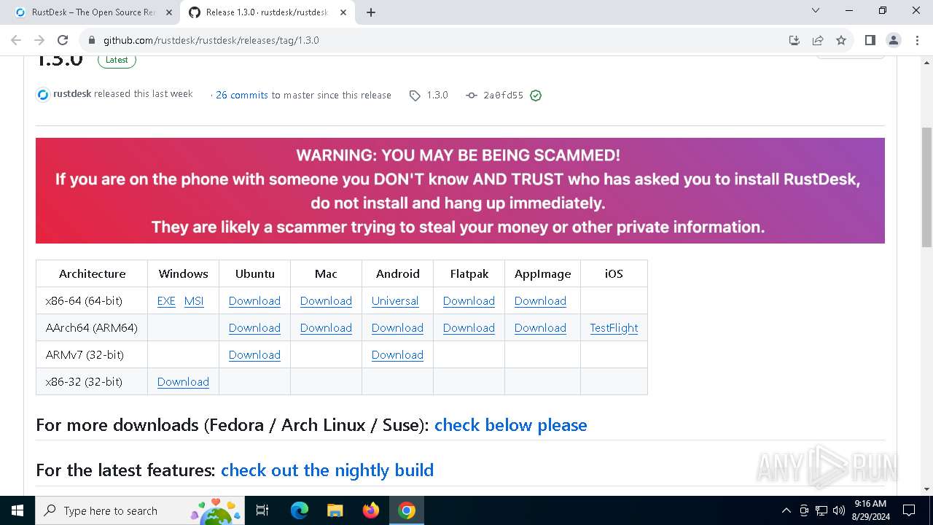
Task: Open Task View on taskbar
Action: (x=263, y=510)
